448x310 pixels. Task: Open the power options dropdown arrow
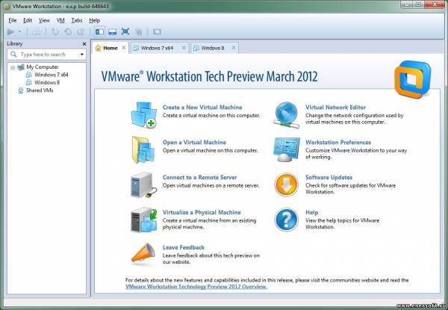click(19, 31)
